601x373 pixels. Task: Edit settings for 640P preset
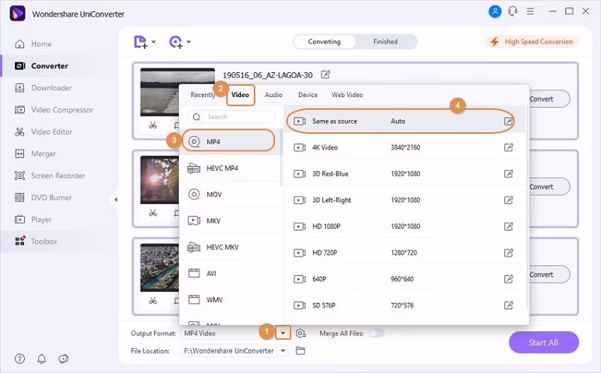(x=509, y=279)
